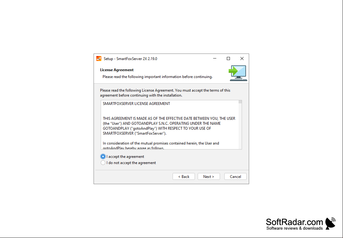Viewport: 343px width, 238px height.
Task: Click the computer with green arrow installer icon
Action: click(238, 73)
